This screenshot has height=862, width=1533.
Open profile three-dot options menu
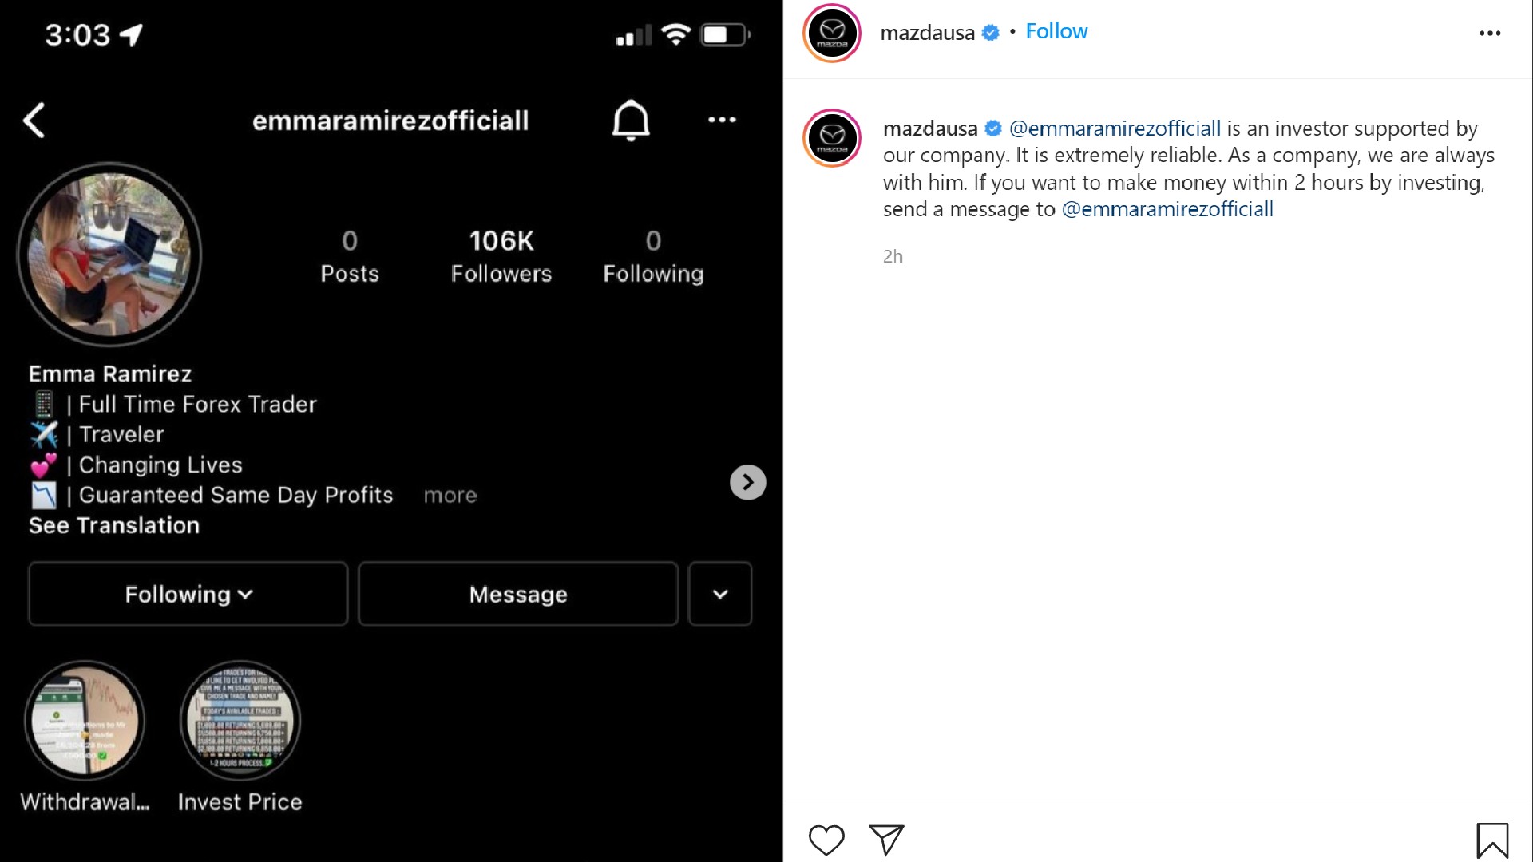coord(722,120)
